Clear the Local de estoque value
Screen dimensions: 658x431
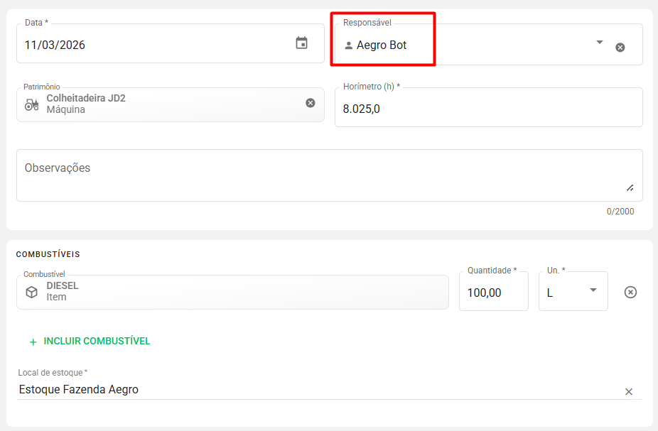pyautogui.click(x=628, y=391)
